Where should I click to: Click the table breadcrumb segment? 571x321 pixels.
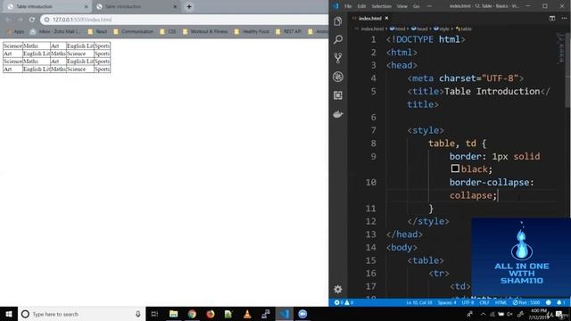464,29
